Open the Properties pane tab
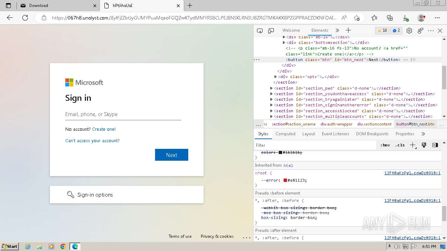This screenshot has width=447, height=251. coord(405,134)
